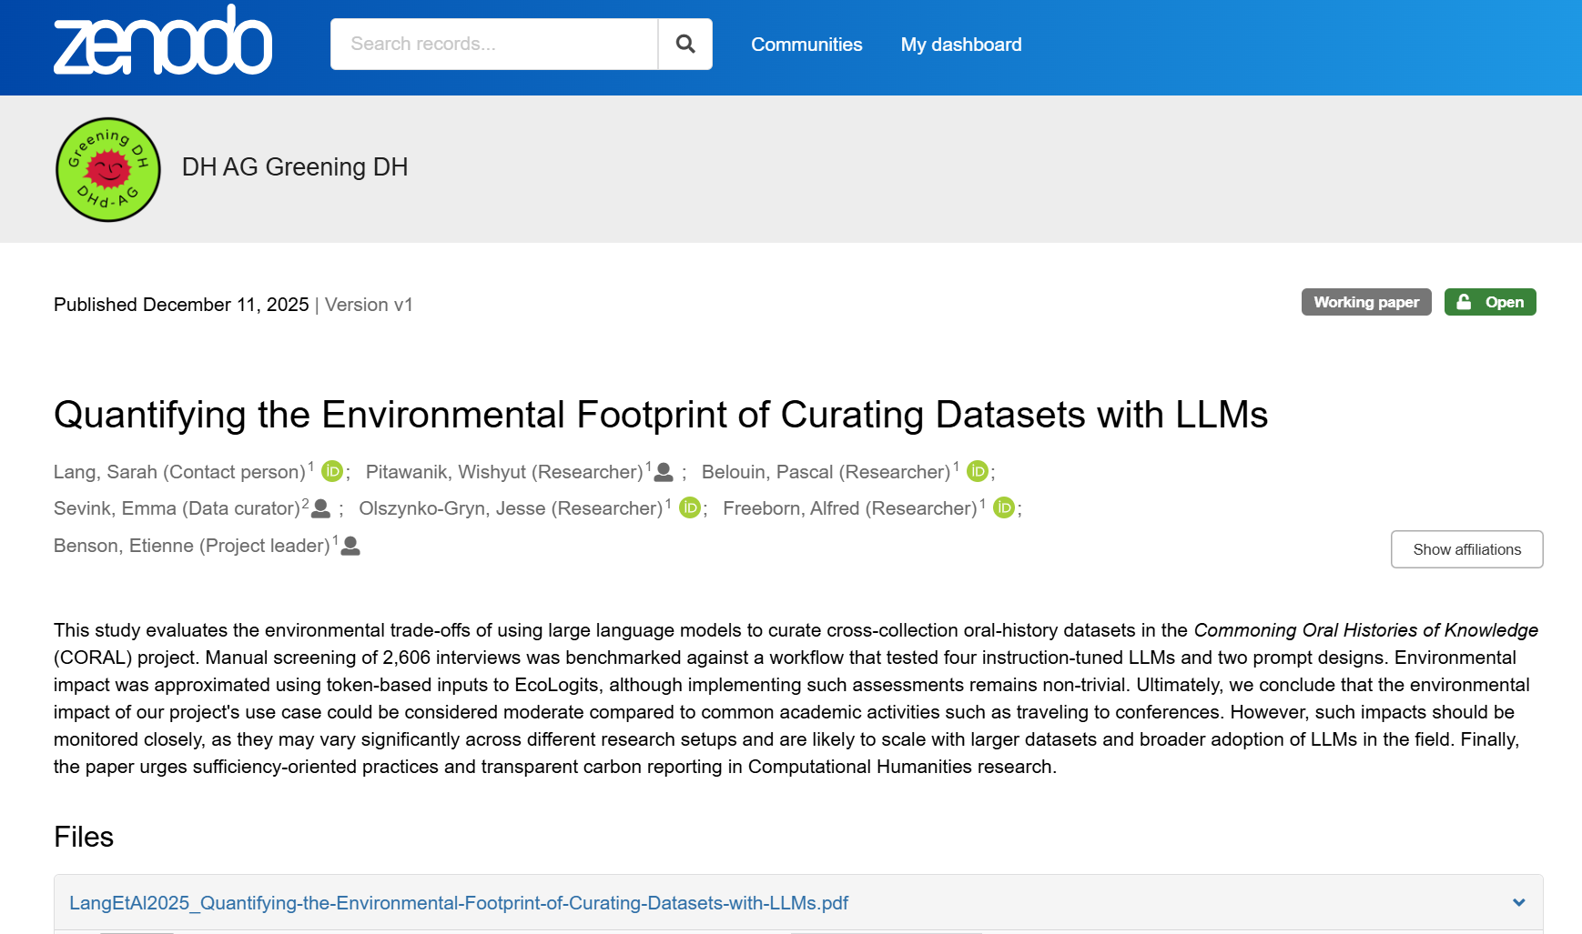Open the Communities menu
This screenshot has height=934, width=1582.
tap(806, 44)
